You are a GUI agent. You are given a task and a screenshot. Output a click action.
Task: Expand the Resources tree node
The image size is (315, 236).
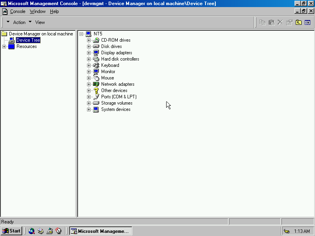tap(4, 46)
